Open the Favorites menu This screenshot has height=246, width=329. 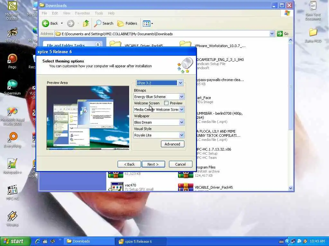[x=82, y=13]
